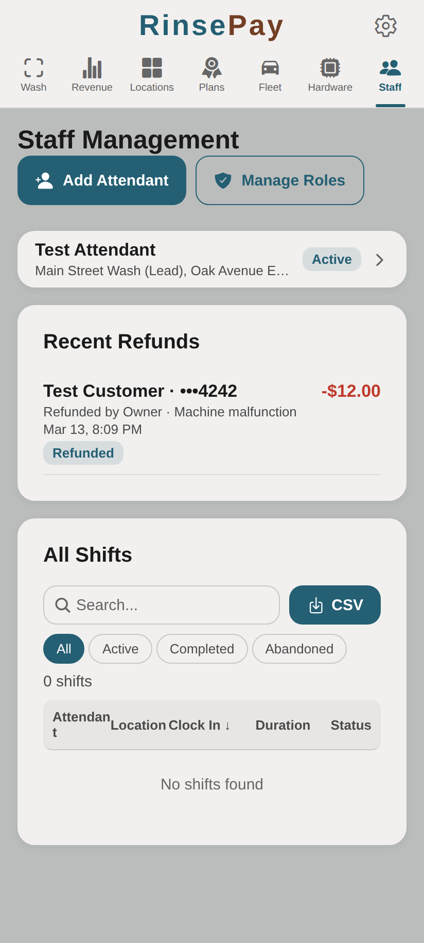Sort by Clock In column

pyautogui.click(x=199, y=725)
